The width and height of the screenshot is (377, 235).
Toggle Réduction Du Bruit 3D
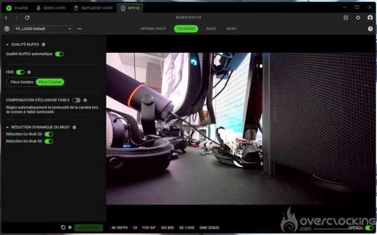click(49, 141)
